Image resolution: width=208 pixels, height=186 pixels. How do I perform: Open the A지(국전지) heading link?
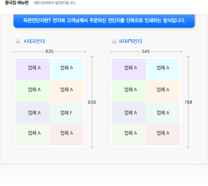pos(34,41)
